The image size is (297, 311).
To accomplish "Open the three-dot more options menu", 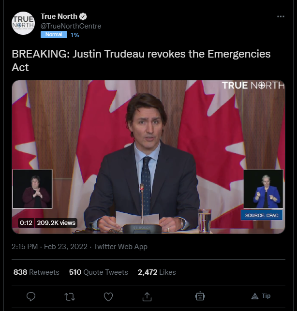I will [281, 16].
